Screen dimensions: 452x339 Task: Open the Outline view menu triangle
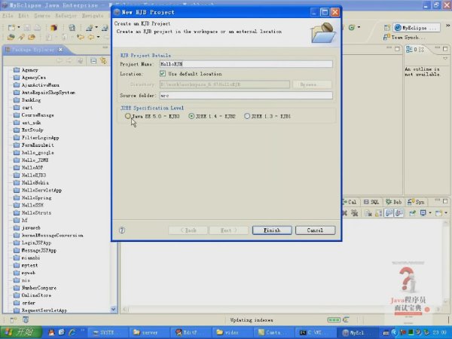coord(445,59)
